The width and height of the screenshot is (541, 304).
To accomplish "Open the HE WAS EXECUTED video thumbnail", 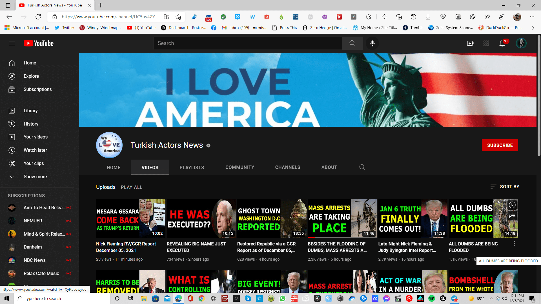I will 201,218.
